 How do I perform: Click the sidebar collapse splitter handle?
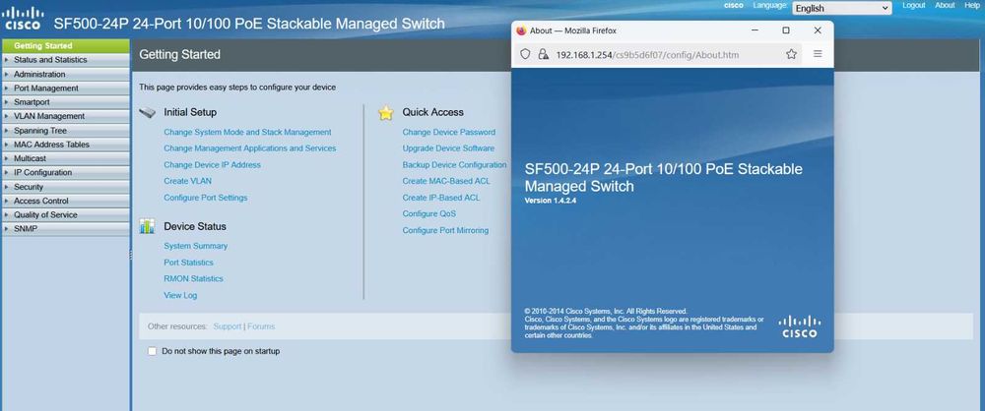point(131,254)
